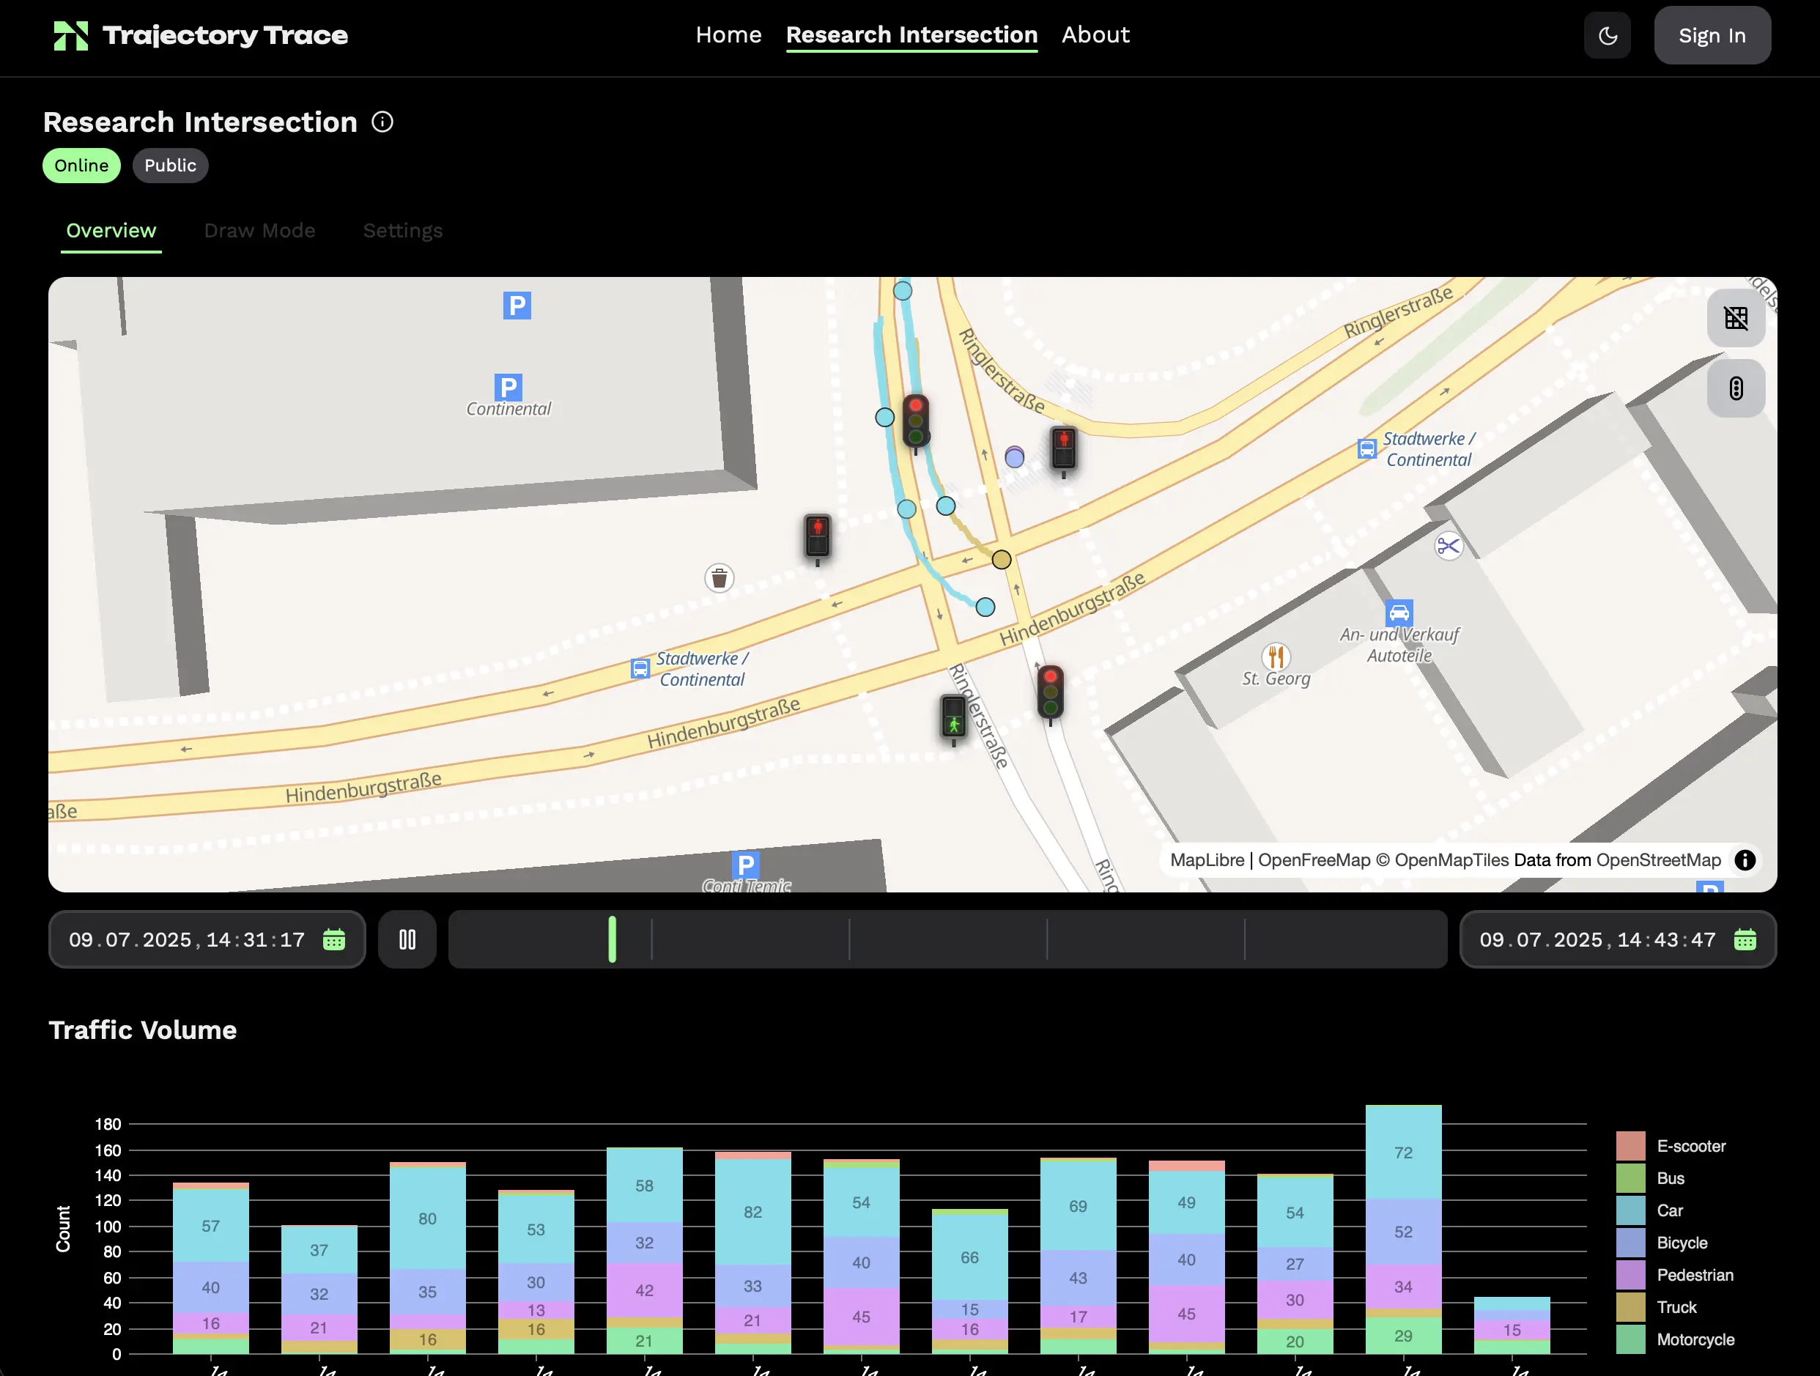Toggle dark mode with the moon icon
This screenshot has height=1376, width=1820.
1607,34
